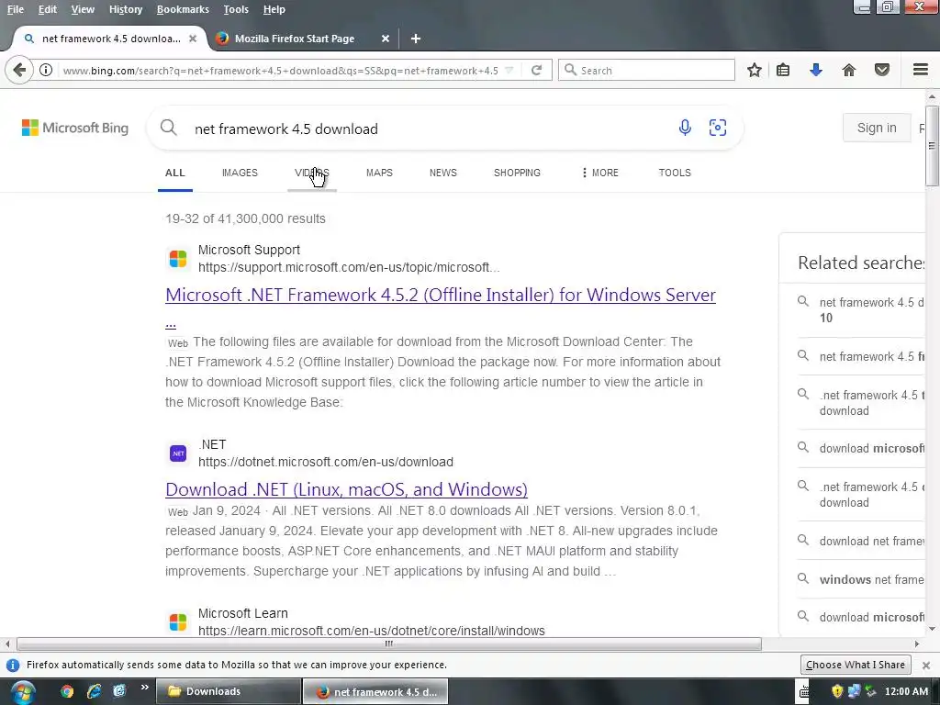The width and height of the screenshot is (940, 705).
Task: Click the Bing voice search microphone
Action: (x=685, y=128)
